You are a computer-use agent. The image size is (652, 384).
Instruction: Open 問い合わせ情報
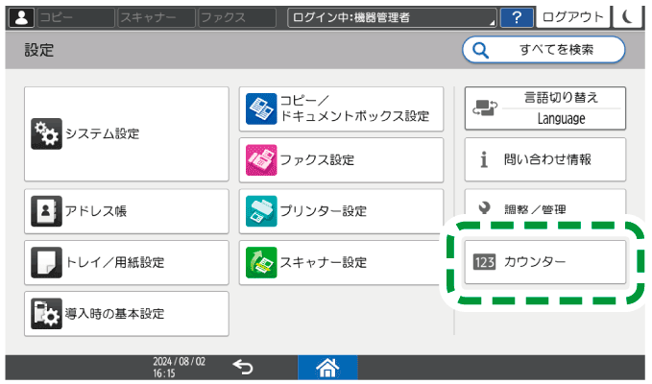(545, 159)
